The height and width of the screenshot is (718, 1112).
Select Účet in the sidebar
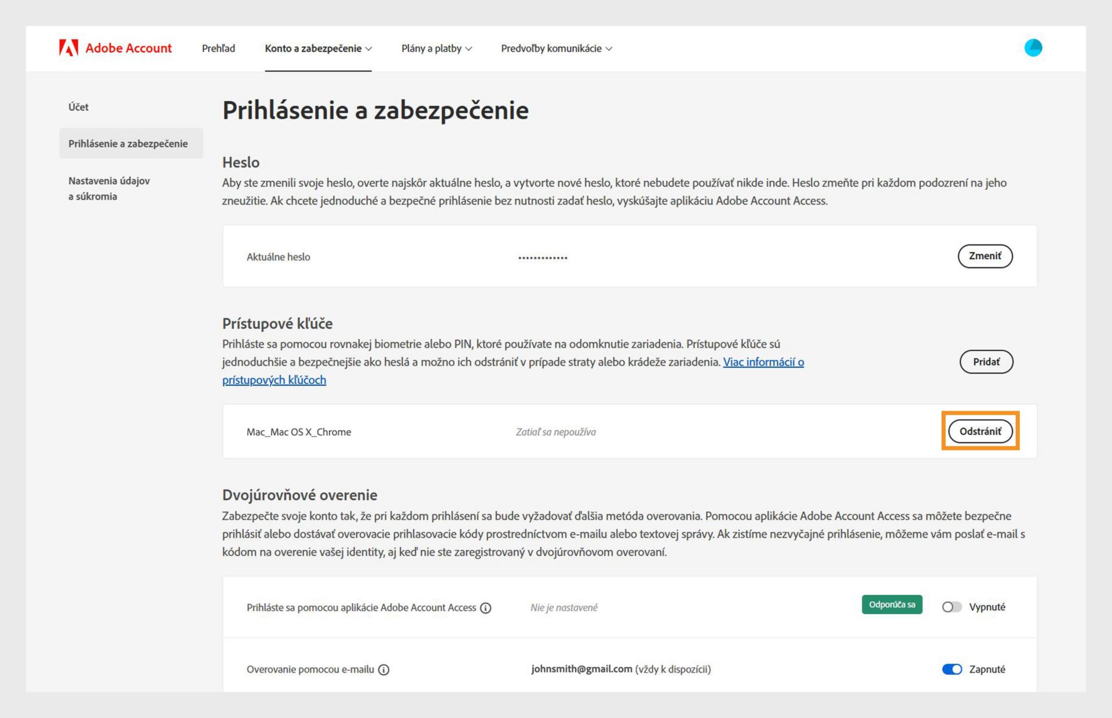78,107
